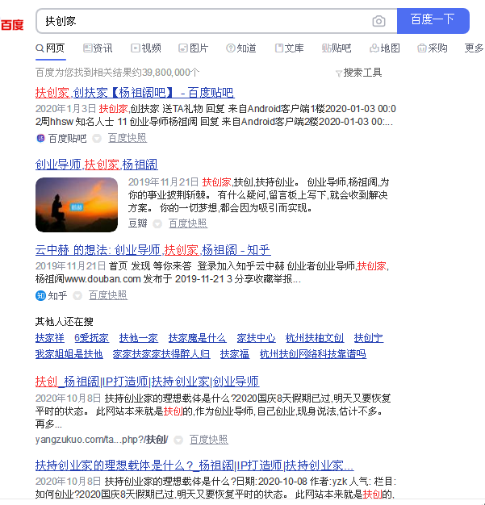The height and width of the screenshot is (505, 485).
Task: Go to the 文库 tab
Action: (289, 48)
